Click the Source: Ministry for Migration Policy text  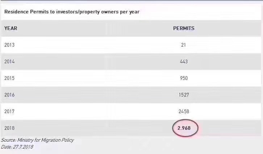pyautogui.click(x=37, y=140)
